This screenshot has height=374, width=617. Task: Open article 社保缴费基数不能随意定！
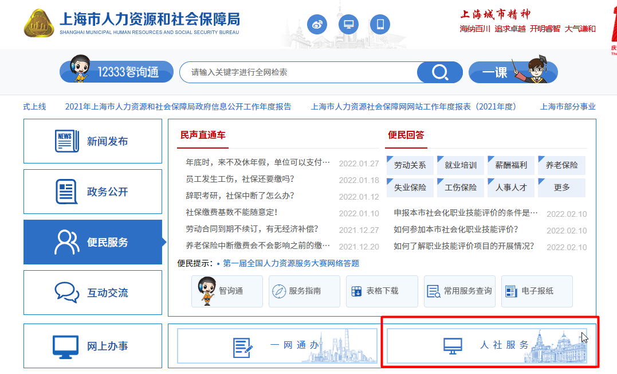point(231,212)
